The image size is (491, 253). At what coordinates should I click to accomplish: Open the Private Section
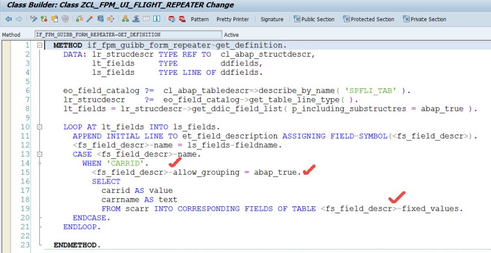coord(424,19)
